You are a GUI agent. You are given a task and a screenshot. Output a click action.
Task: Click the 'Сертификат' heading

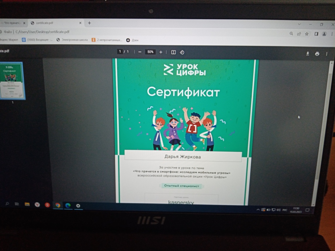(x=183, y=92)
